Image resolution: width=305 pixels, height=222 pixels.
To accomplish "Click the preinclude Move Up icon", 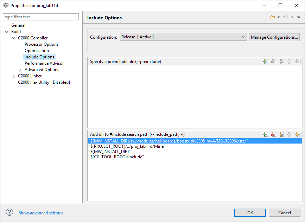I will 290,62.
